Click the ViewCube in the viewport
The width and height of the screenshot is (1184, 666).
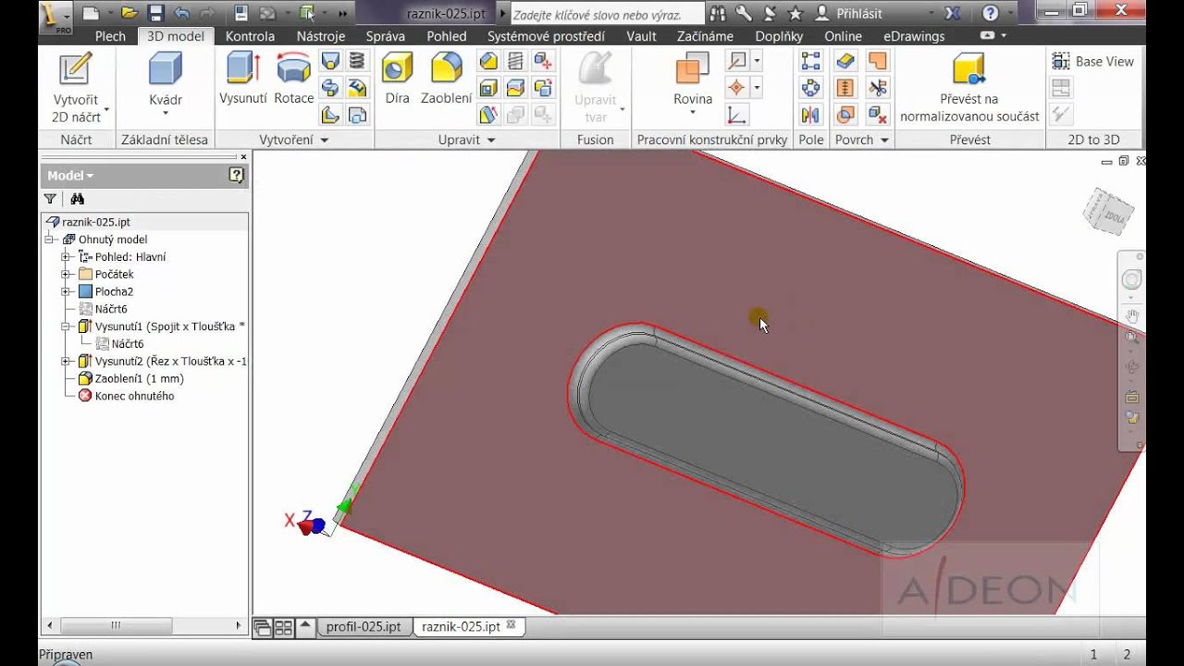tap(1108, 212)
